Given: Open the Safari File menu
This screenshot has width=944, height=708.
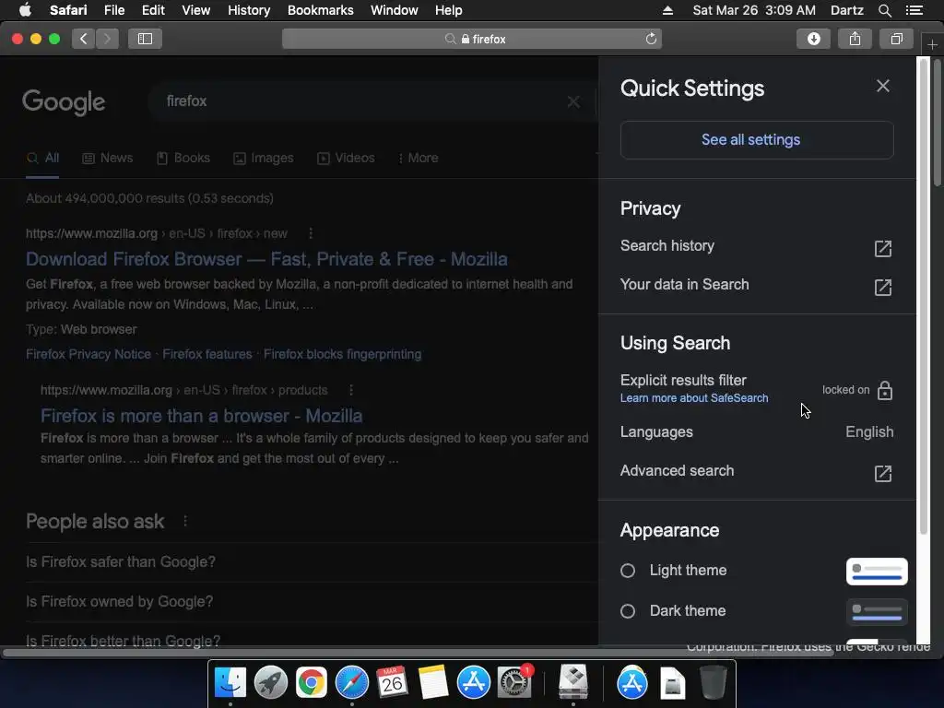Looking at the screenshot, I should [x=113, y=10].
